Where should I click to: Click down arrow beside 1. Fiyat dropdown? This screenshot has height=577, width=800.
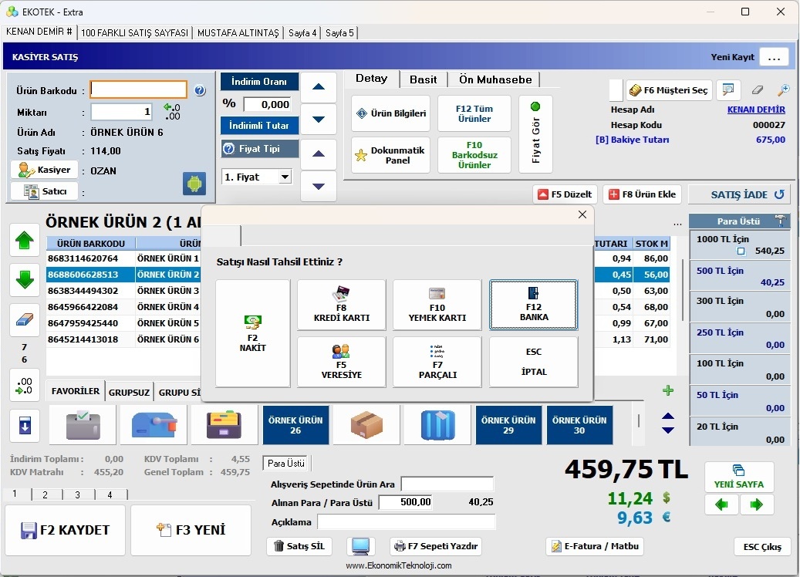319,186
